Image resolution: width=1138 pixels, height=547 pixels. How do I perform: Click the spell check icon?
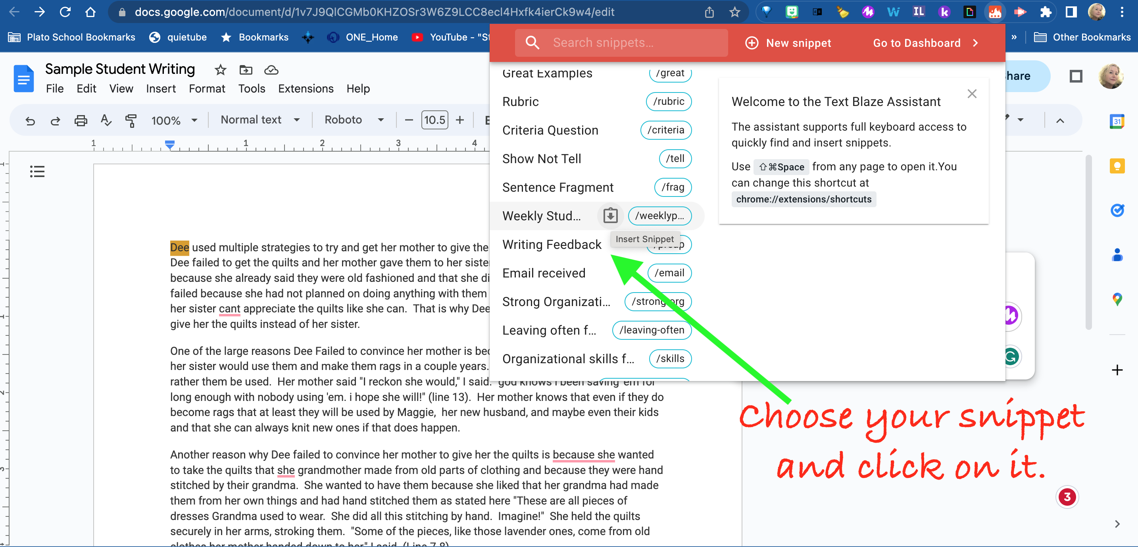(106, 120)
